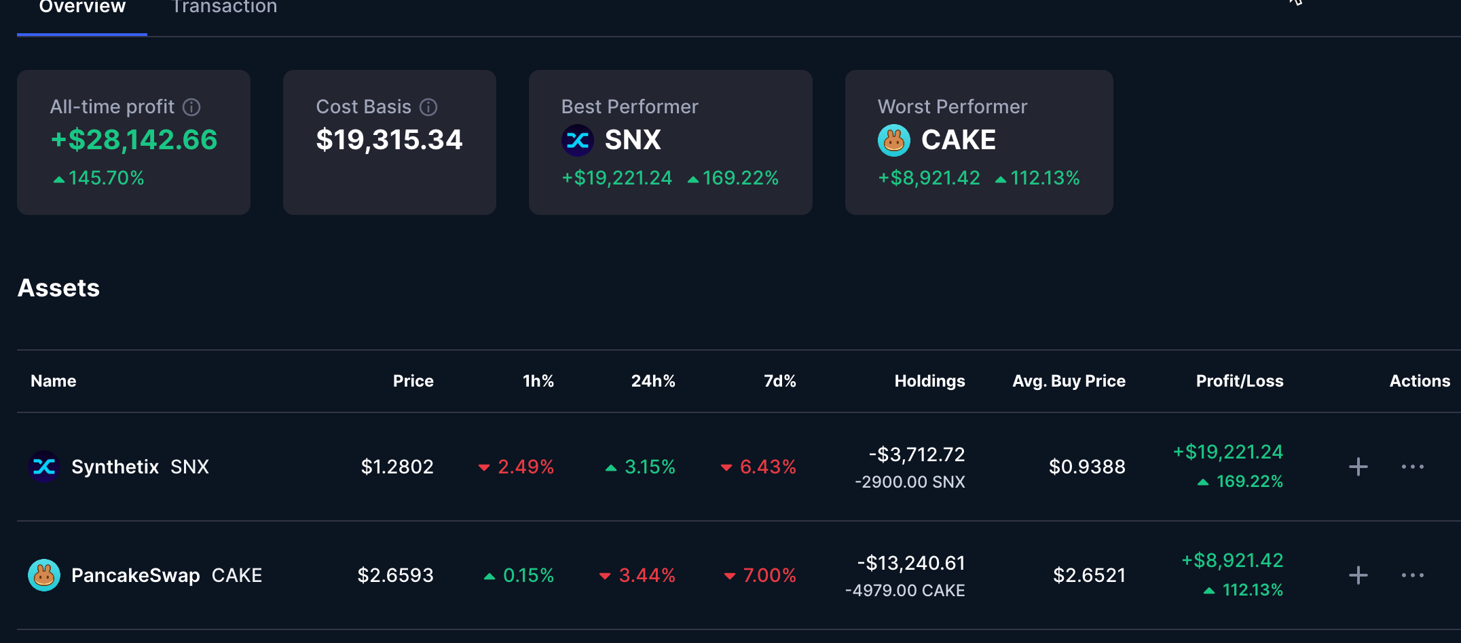Switch to the Overview tab
Image resolution: width=1461 pixels, height=643 pixels.
pos(82,8)
